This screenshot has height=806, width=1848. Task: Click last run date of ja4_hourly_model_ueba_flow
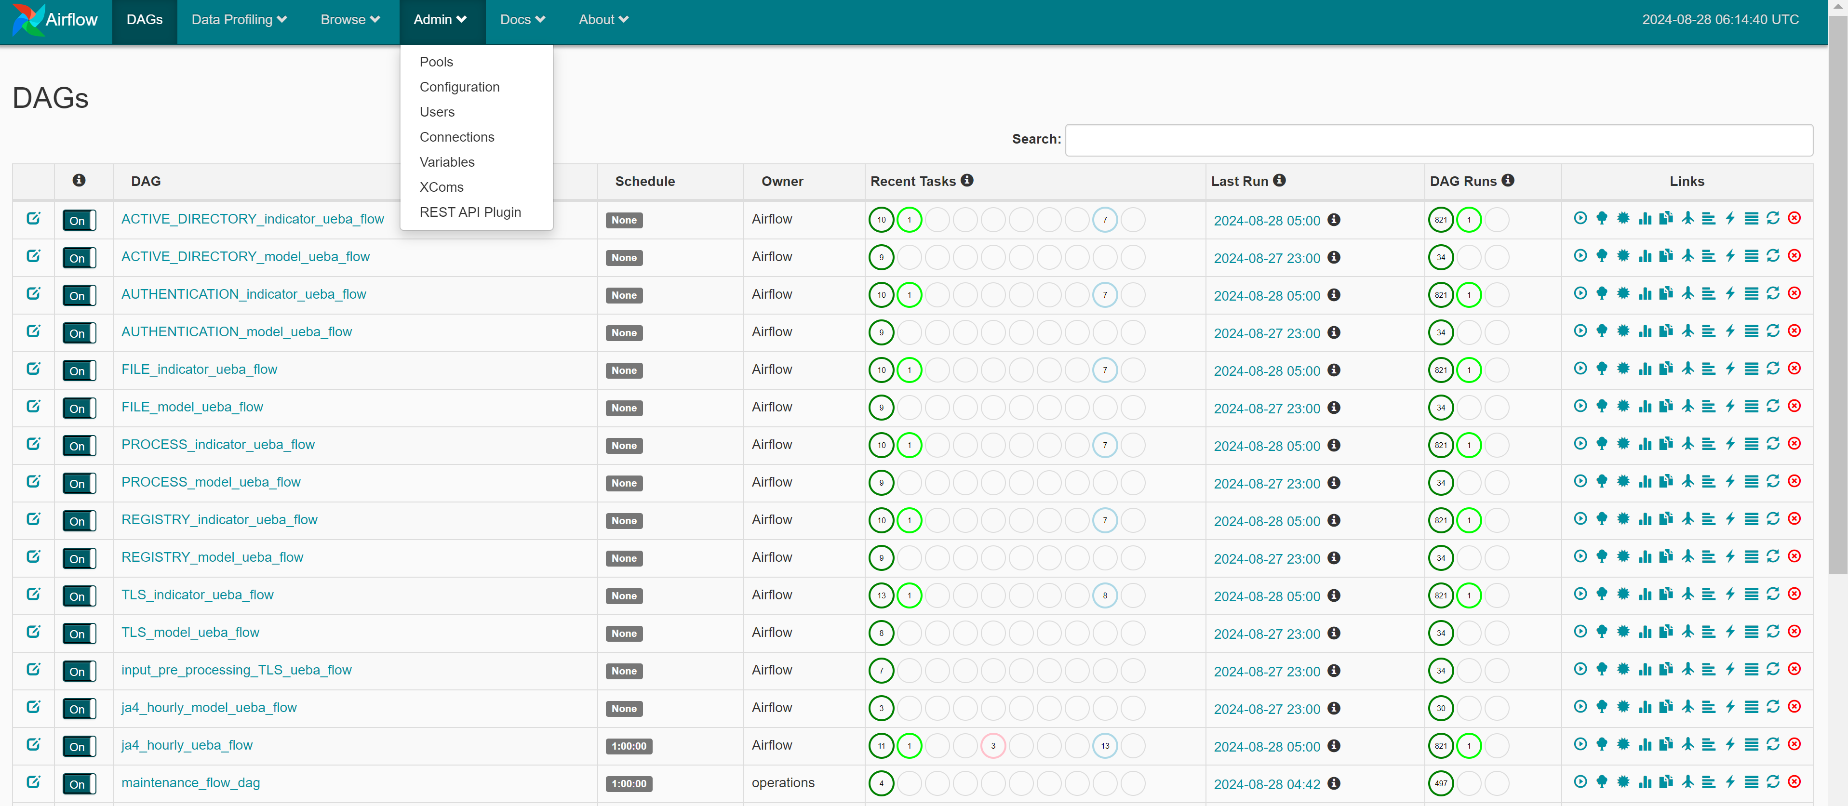1266,709
